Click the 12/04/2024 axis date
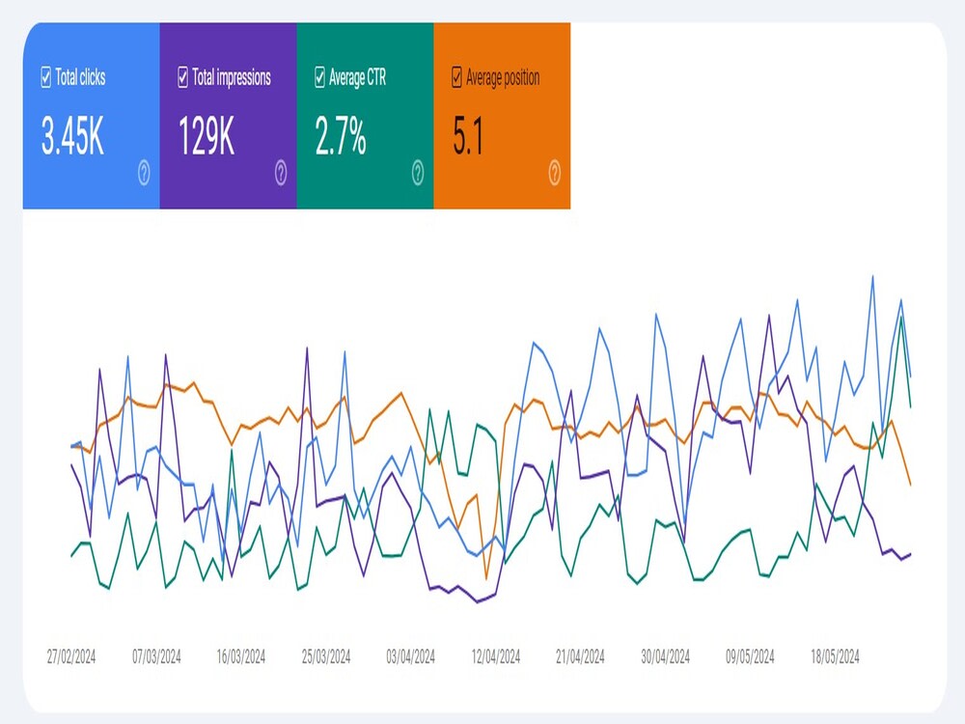 (495, 656)
